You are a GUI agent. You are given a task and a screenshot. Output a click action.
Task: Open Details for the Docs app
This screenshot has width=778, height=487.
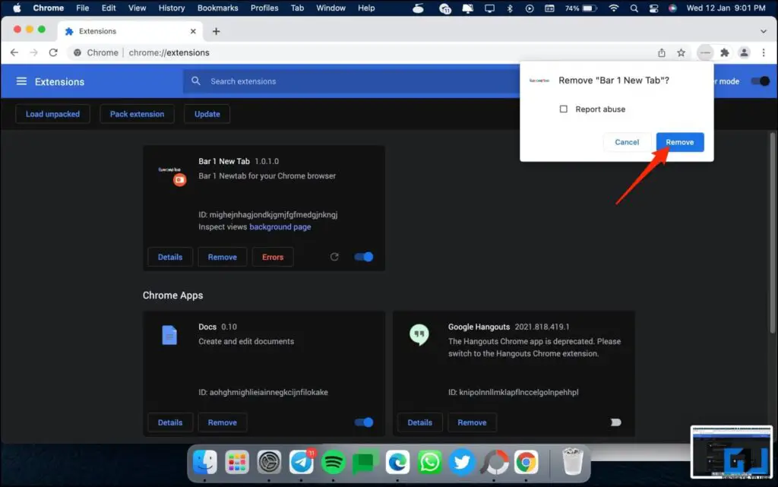(170, 422)
